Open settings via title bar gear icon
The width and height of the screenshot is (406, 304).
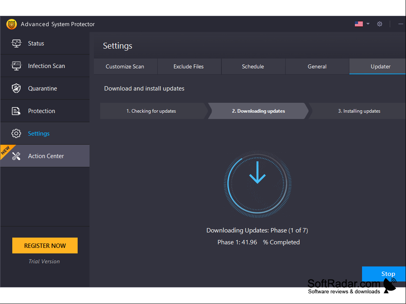[379, 24]
